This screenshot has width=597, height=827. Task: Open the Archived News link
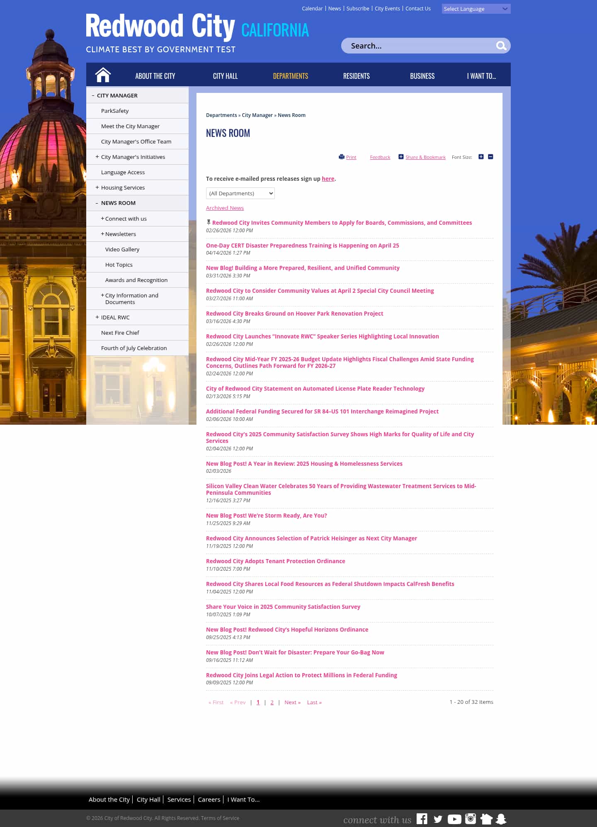[x=225, y=208]
